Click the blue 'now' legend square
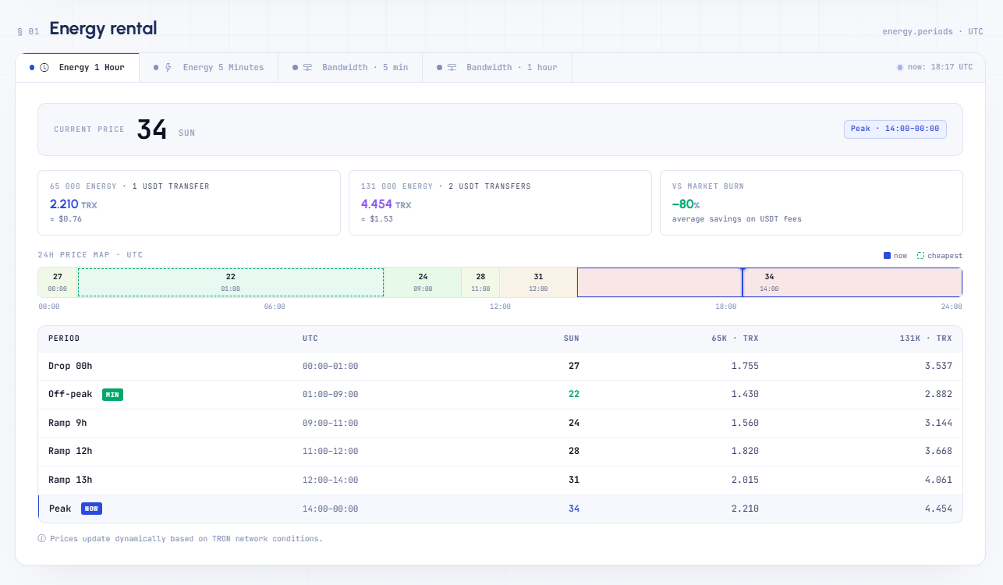 (x=887, y=256)
